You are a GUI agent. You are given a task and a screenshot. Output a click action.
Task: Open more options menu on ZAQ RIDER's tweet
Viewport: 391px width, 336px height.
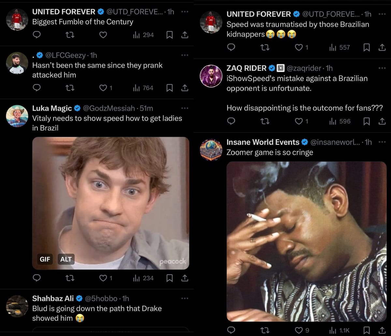pos(382,68)
